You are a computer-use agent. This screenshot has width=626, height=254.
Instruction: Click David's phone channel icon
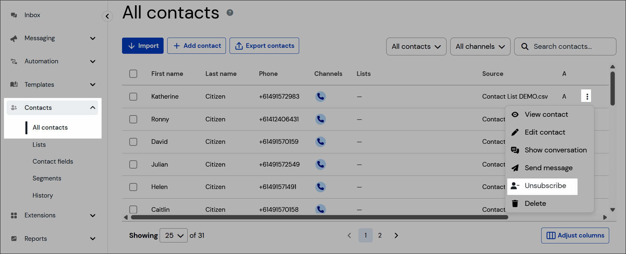pos(320,142)
